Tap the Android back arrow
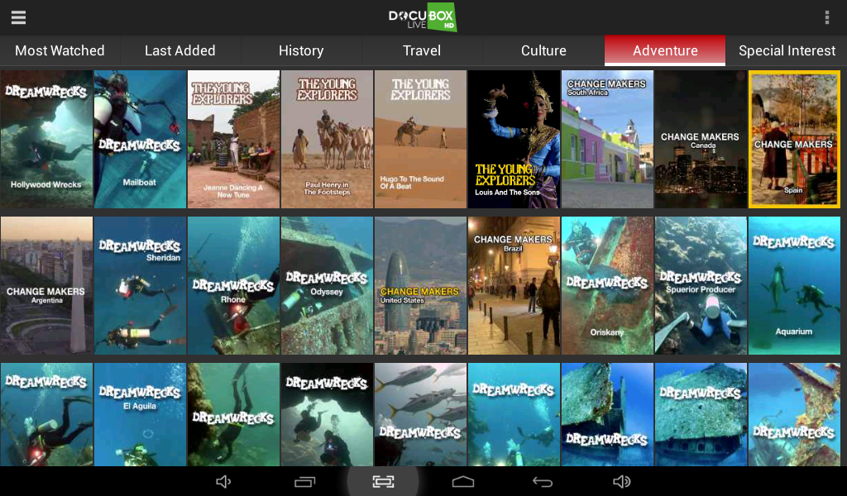This screenshot has height=496, width=847. point(543,481)
